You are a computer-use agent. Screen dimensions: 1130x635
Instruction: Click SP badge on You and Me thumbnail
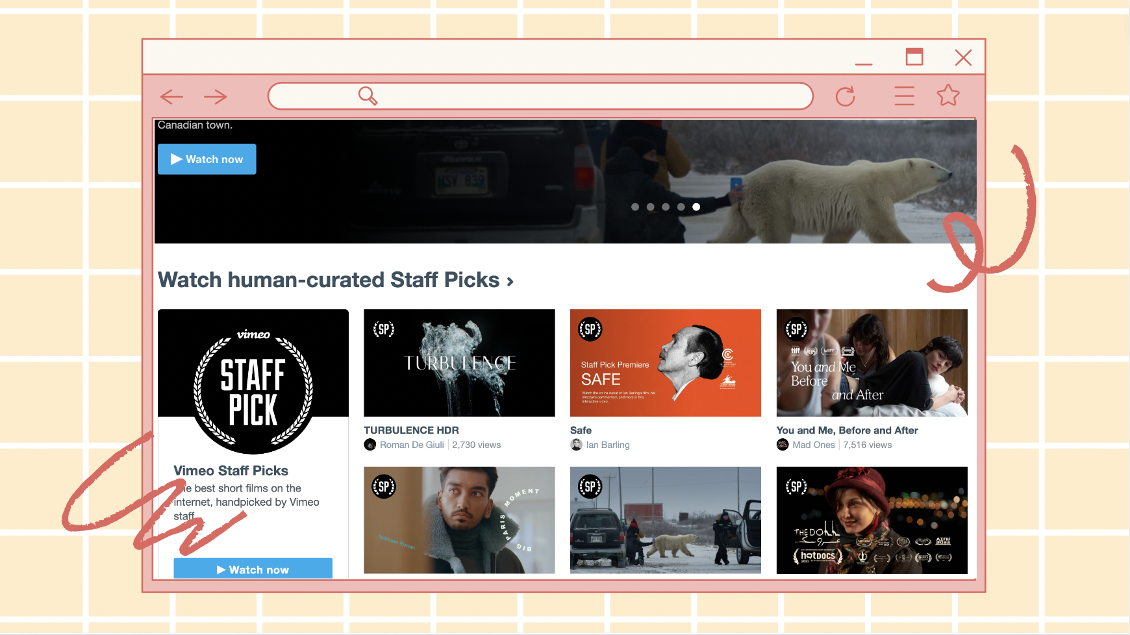coord(796,329)
